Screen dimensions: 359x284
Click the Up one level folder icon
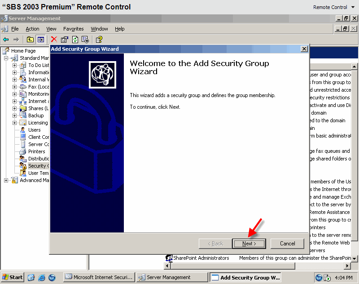click(x=30, y=40)
